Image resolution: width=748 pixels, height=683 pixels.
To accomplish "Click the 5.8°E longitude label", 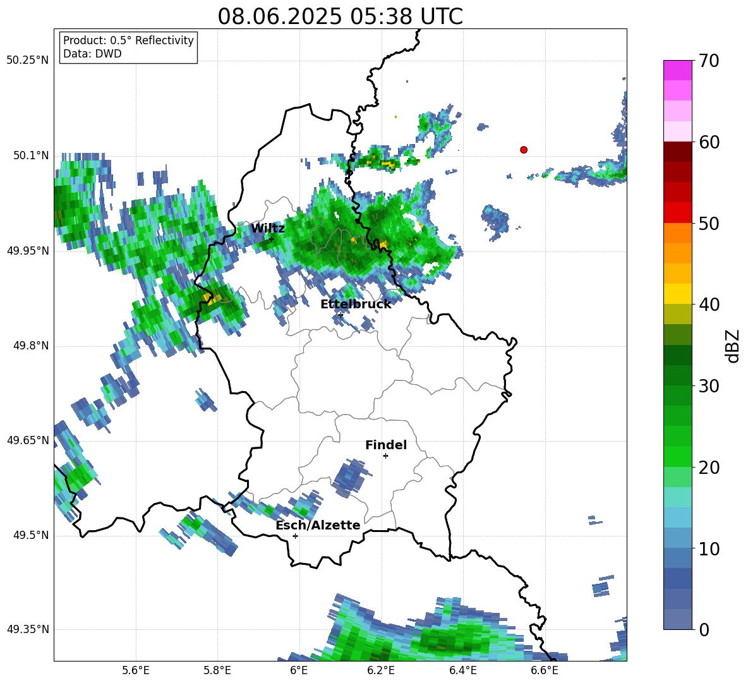I will coord(217,670).
